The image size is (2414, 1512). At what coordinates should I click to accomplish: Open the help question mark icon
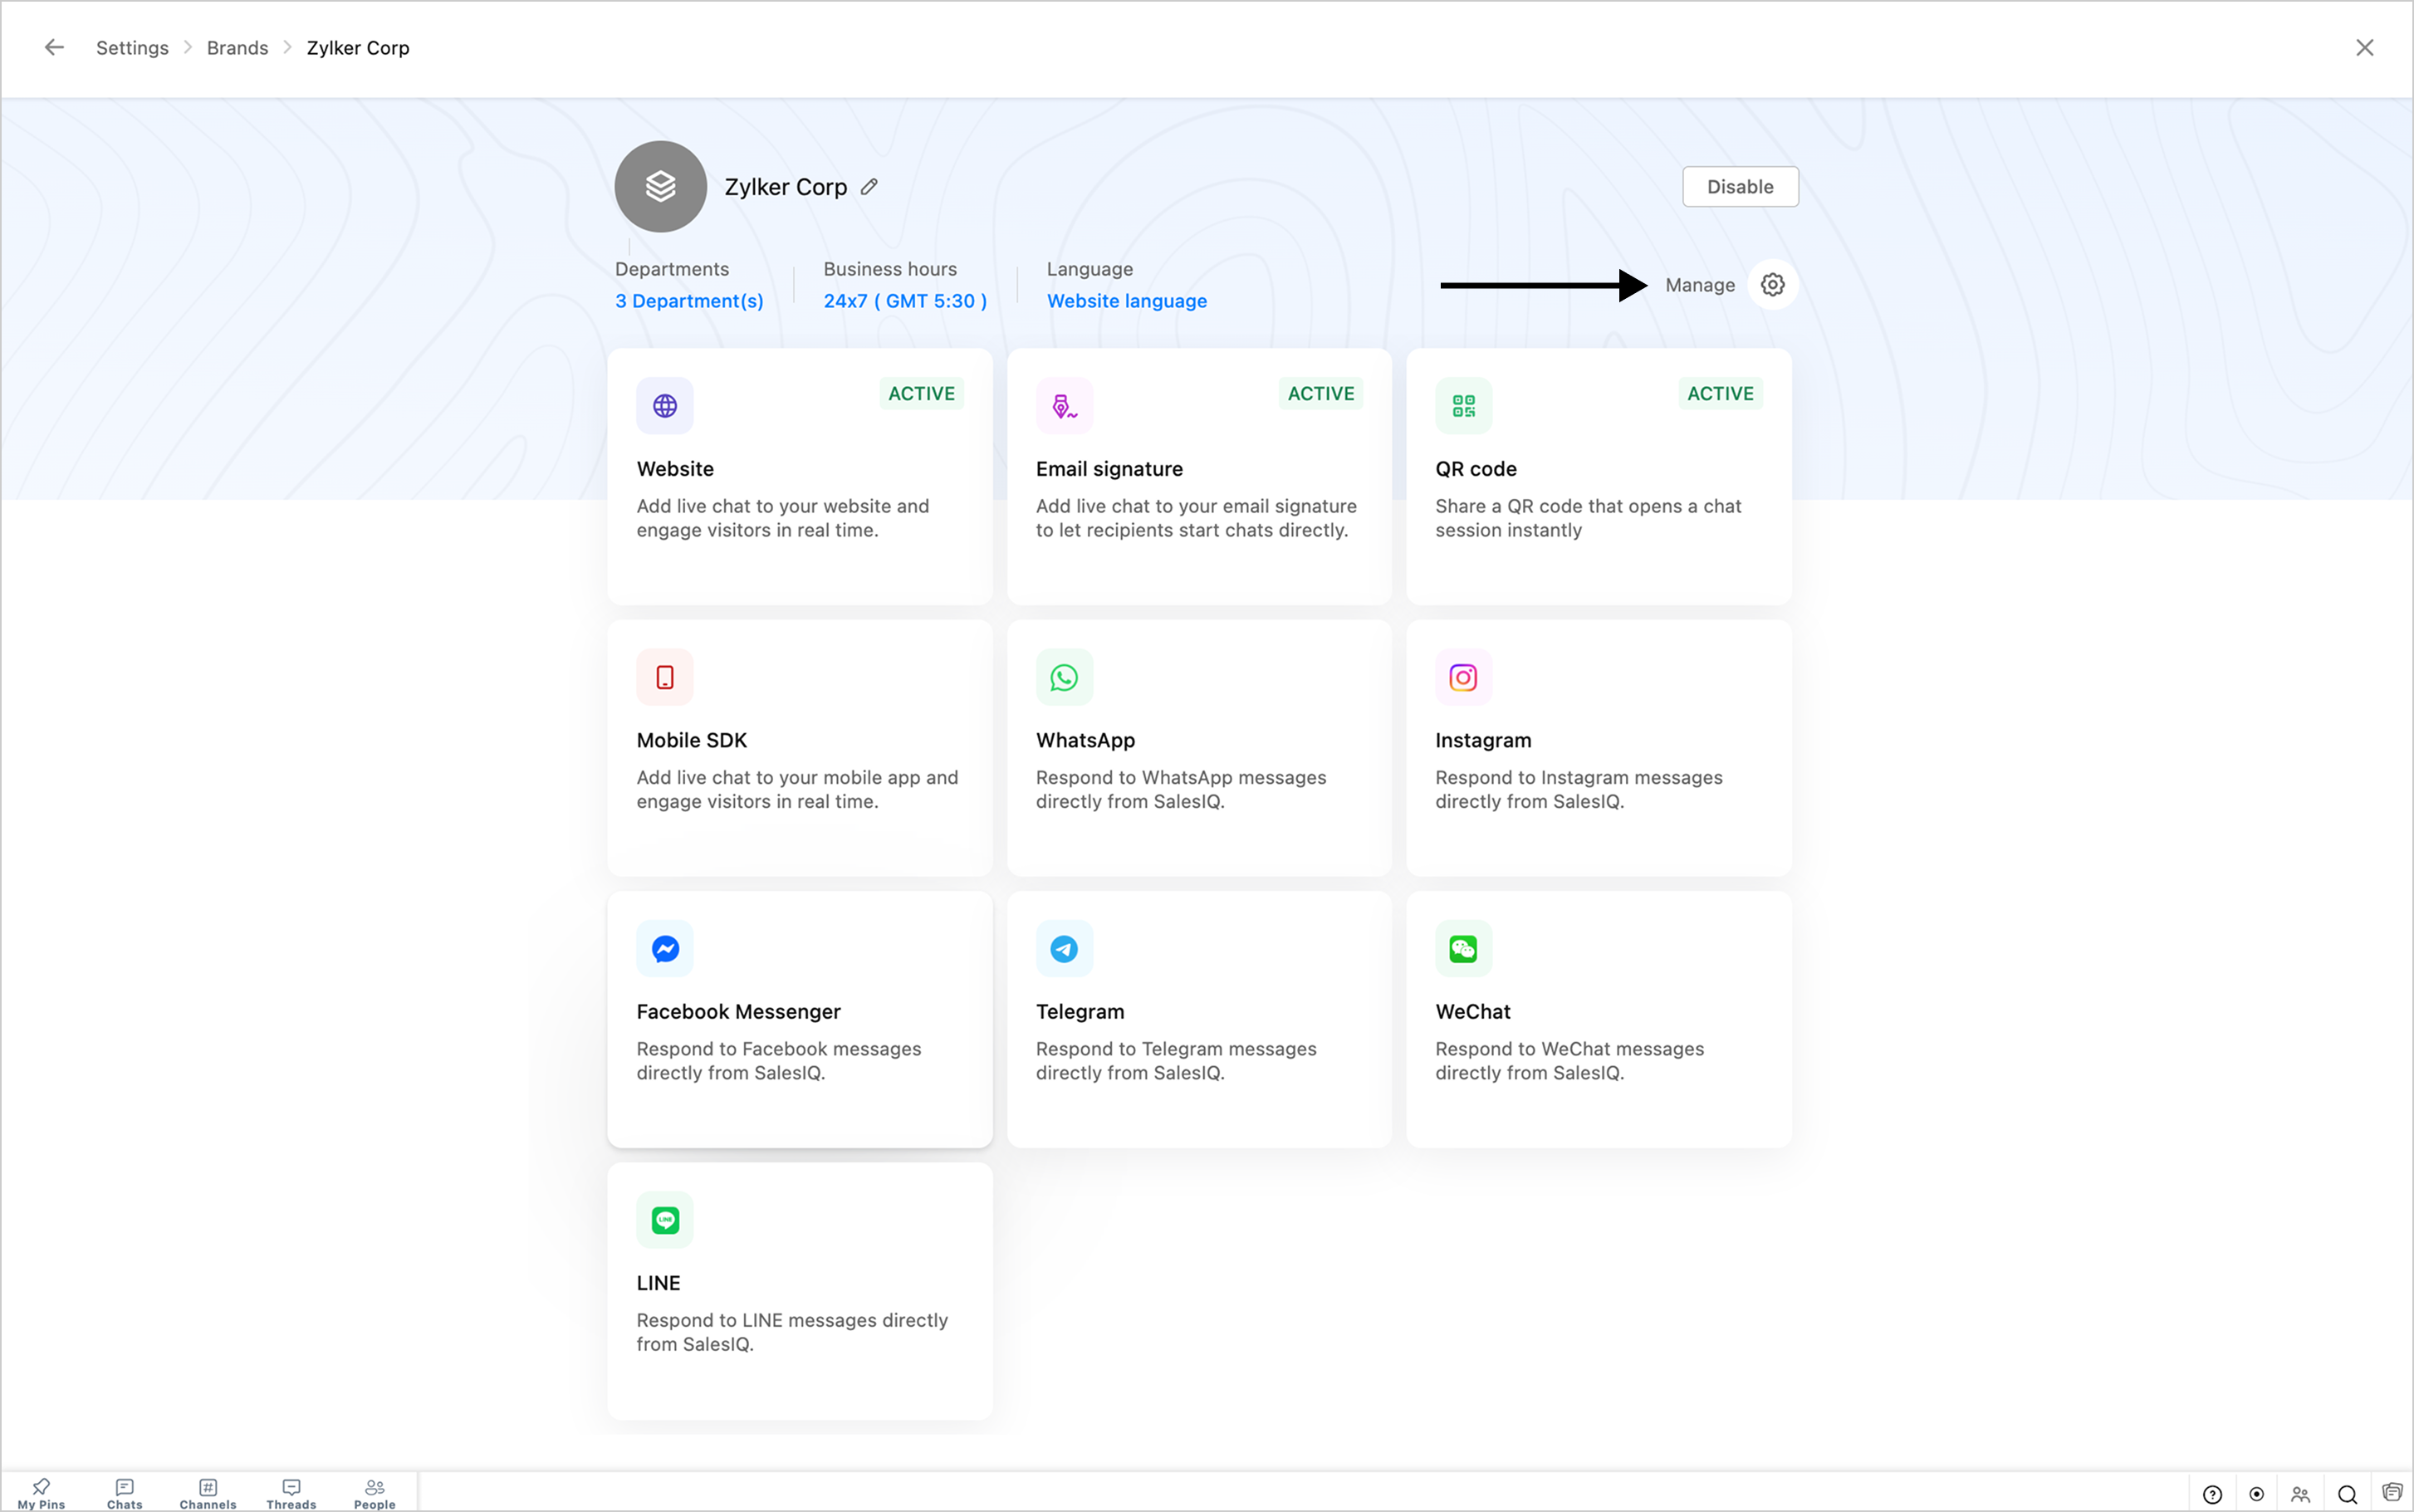(x=2212, y=1494)
